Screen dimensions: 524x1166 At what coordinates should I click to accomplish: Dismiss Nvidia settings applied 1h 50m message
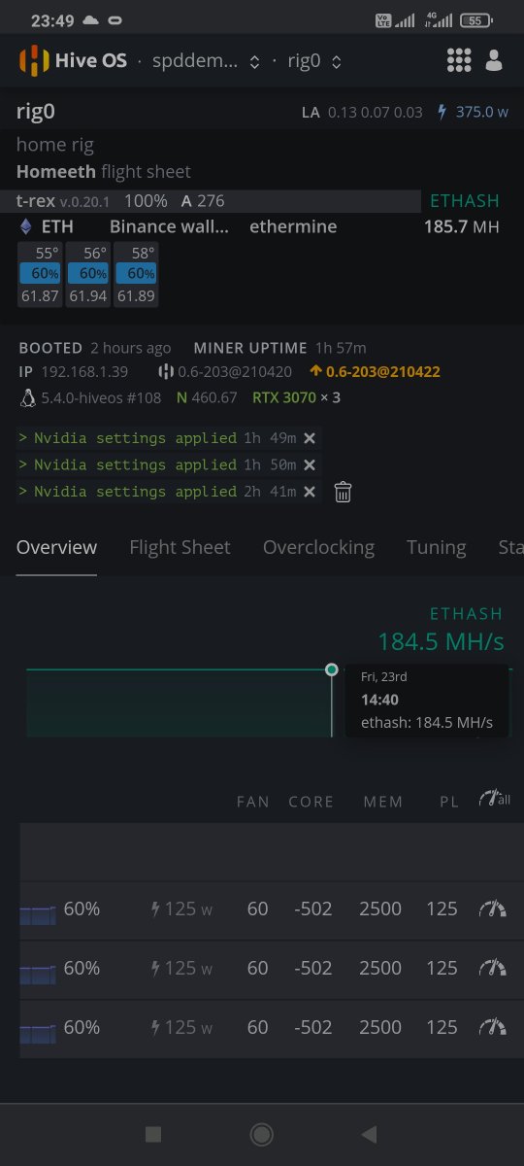click(310, 465)
